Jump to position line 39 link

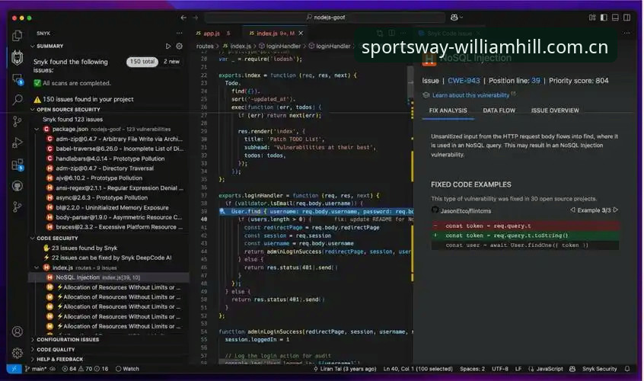tap(536, 81)
